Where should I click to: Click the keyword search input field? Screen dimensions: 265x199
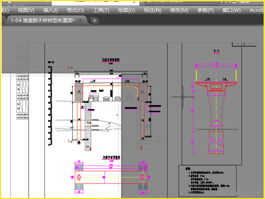[182, 2]
